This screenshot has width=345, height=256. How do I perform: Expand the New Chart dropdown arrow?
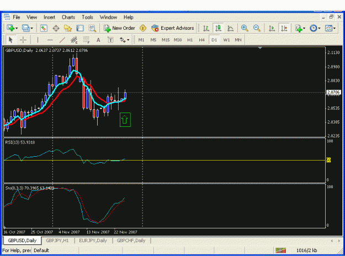[x=17, y=28]
